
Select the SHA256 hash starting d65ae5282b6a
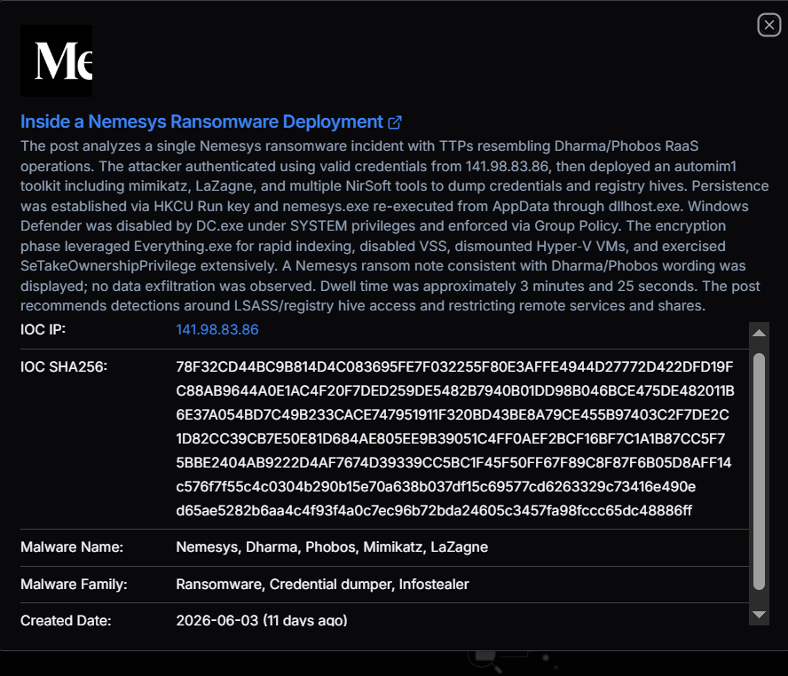(434, 511)
